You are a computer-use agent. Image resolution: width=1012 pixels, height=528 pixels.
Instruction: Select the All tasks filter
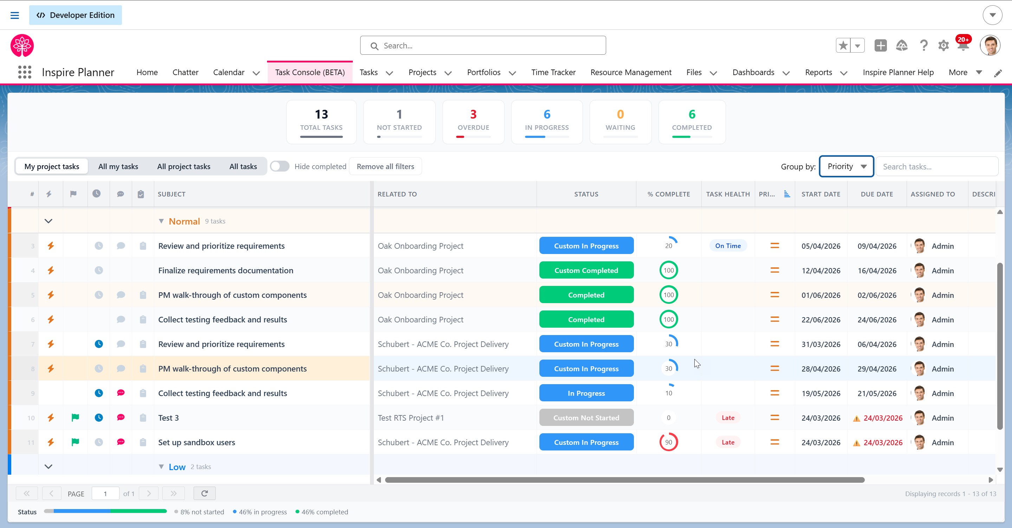(243, 166)
